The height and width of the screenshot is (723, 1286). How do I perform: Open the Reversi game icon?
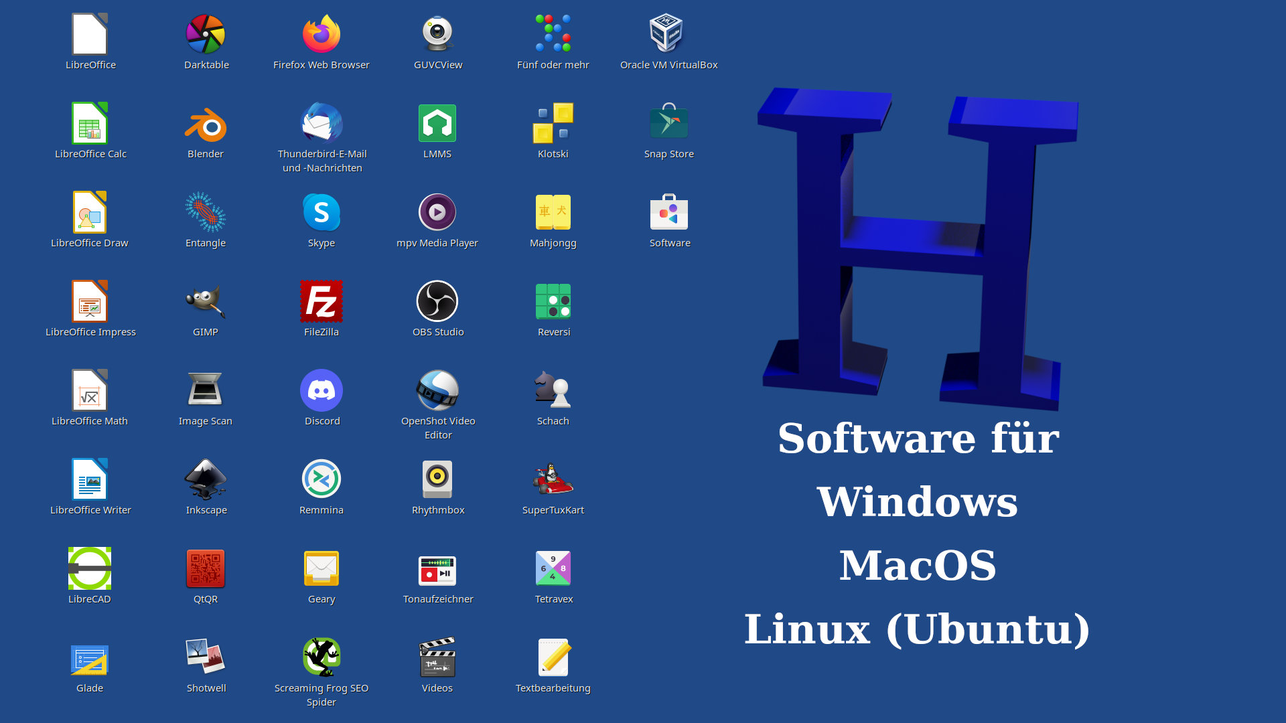[553, 301]
